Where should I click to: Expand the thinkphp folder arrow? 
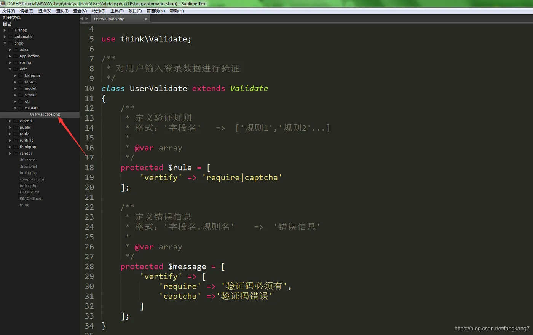pyautogui.click(x=10, y=147)
